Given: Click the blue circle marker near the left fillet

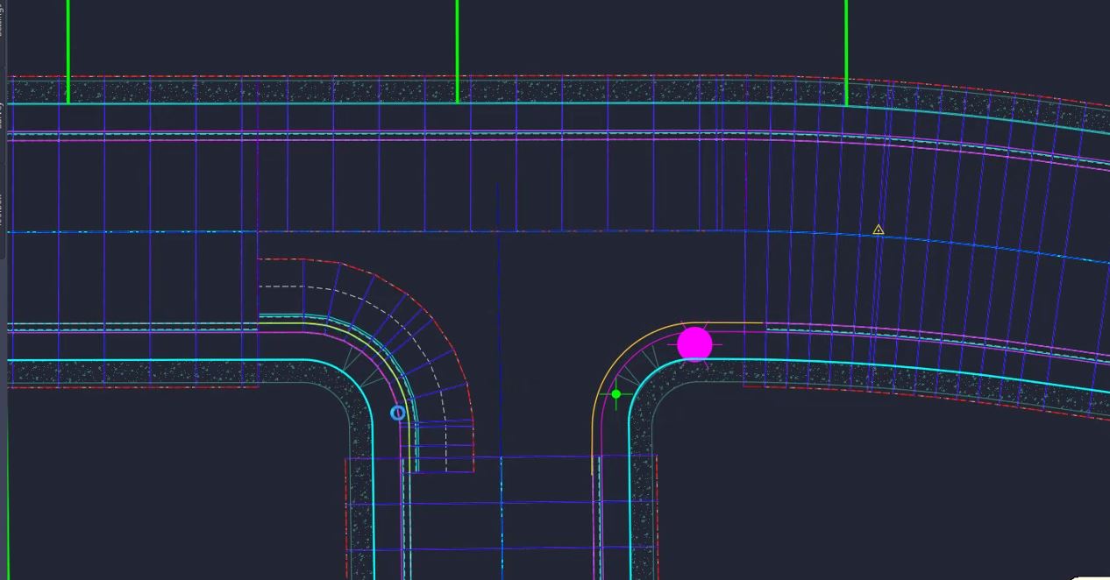Looking at the screenshot, I should [399, 412].
